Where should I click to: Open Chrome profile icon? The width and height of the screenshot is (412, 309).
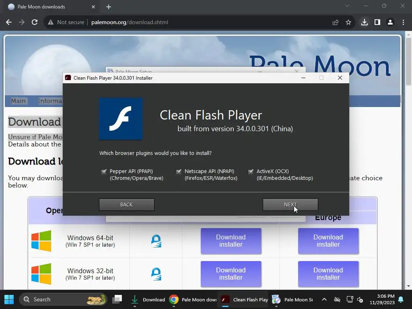click(x=390, y=23)
